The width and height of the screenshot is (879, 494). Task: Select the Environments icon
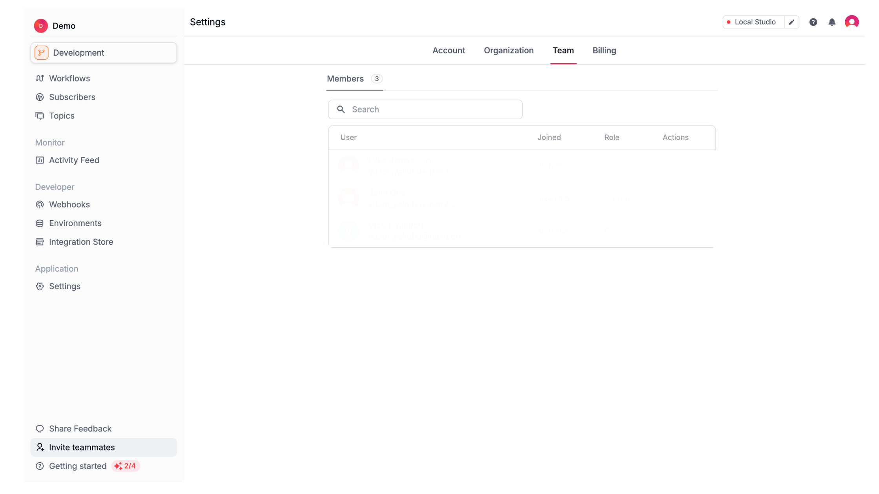tap(40, 223)
